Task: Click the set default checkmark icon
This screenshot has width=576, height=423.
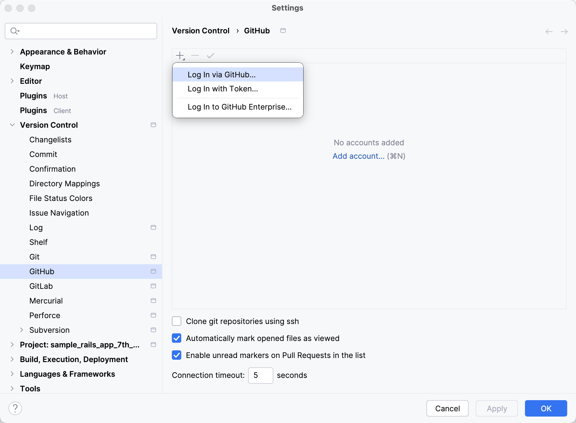Action: pos(211,55)
